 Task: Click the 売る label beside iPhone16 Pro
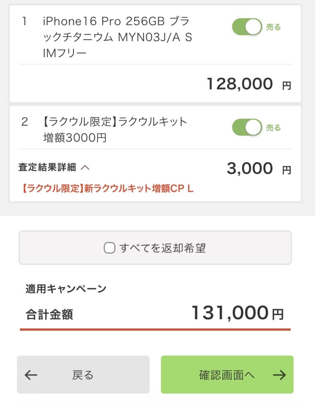(x=274, y=27)
